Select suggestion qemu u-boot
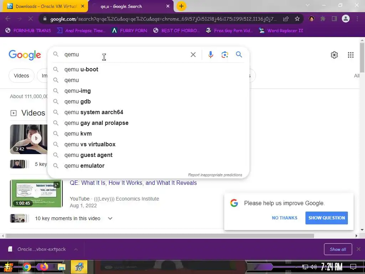Screen dimensions: 365x274 pos(148,70)
